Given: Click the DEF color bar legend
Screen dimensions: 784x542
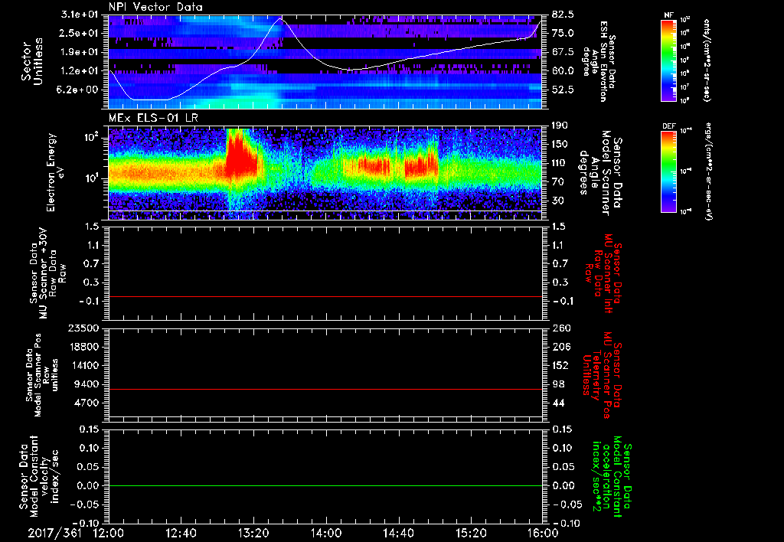Looking at the screenshot, I should [669, 171].
